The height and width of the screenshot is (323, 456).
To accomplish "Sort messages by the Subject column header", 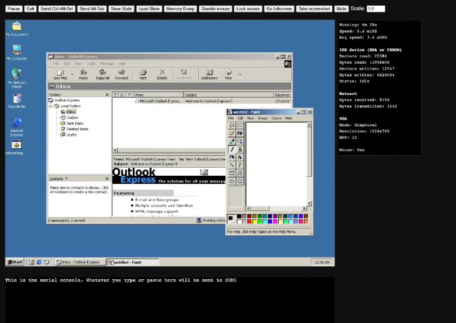I will (229, 95).
